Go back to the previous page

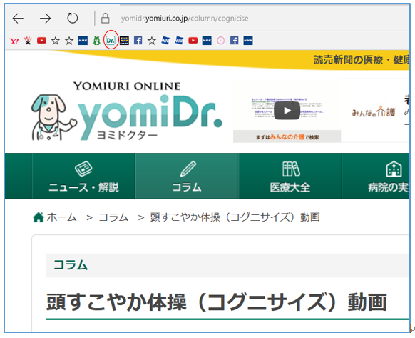point(18,19)
